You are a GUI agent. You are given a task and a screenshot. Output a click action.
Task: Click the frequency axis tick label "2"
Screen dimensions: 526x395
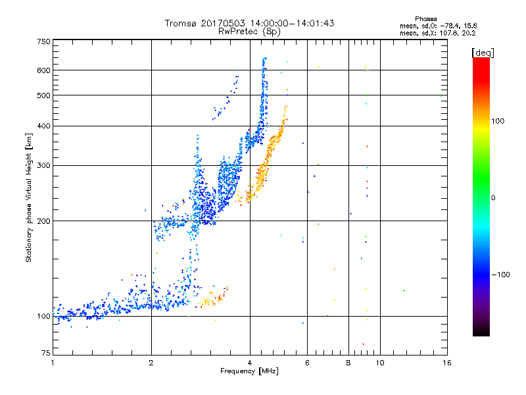point(151,363)
